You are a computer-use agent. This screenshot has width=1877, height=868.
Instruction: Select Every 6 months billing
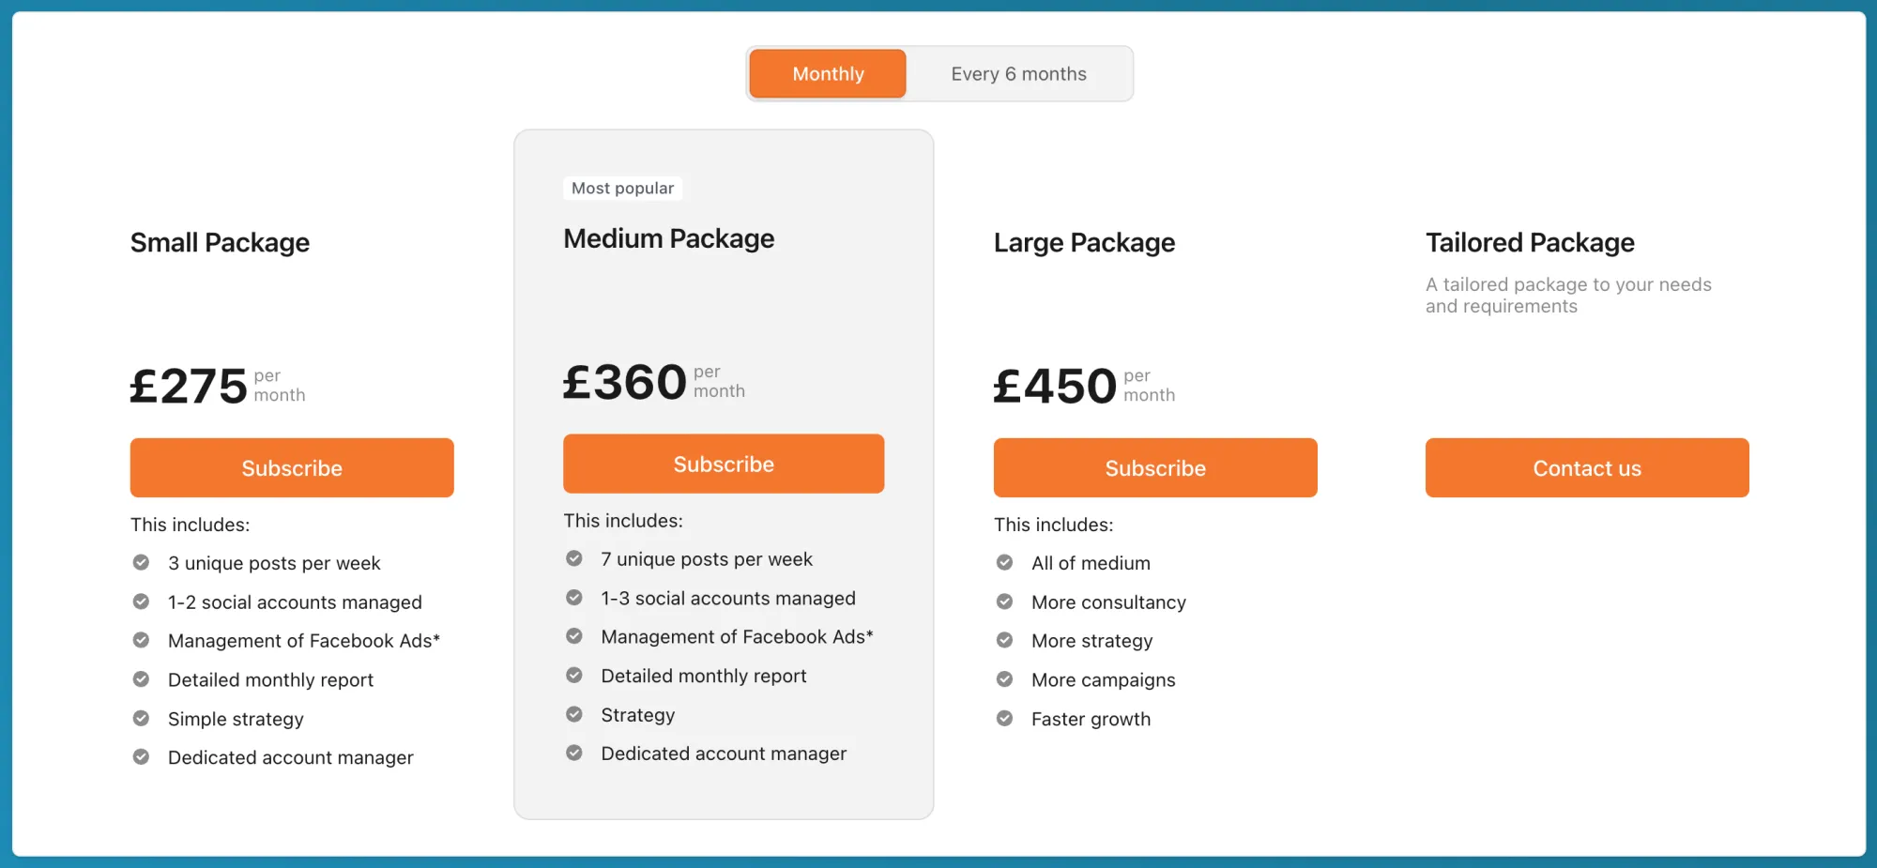(1018, 74)
